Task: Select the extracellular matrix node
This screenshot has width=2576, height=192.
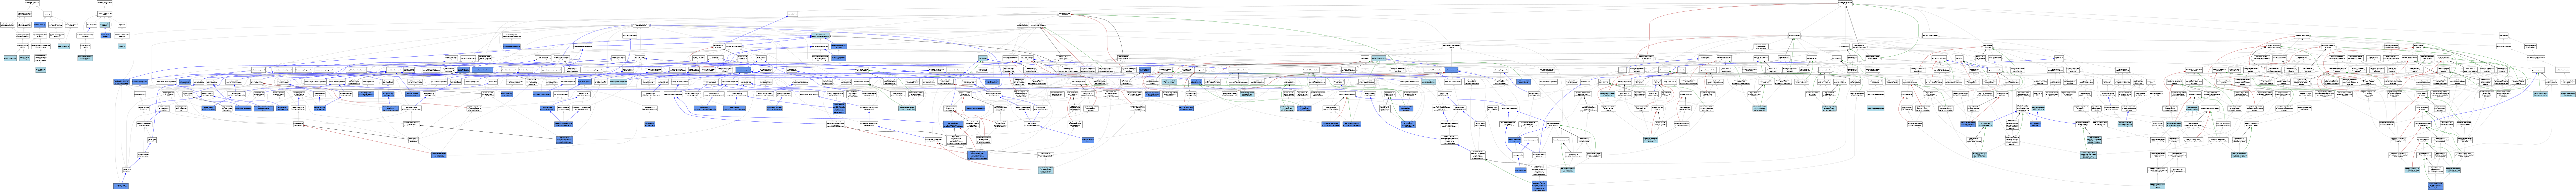Action: tap(85, 46)
